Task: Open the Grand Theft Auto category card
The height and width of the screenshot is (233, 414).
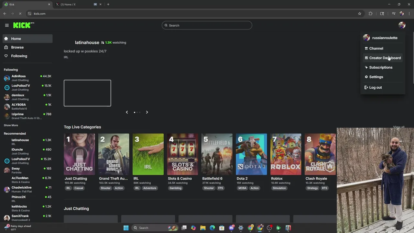Action: point(114,154)
